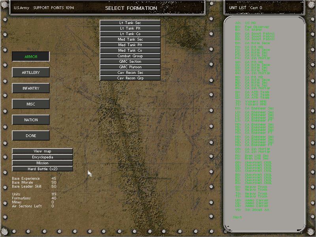Open View map

tap(42, 151)
